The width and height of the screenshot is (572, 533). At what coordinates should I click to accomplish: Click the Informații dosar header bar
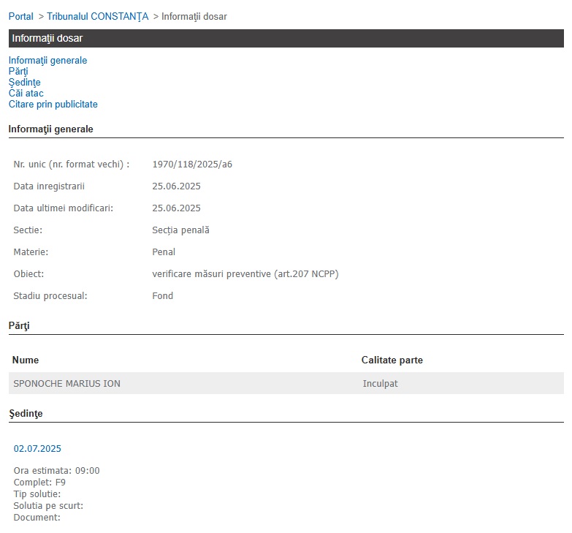click(286, 38)
